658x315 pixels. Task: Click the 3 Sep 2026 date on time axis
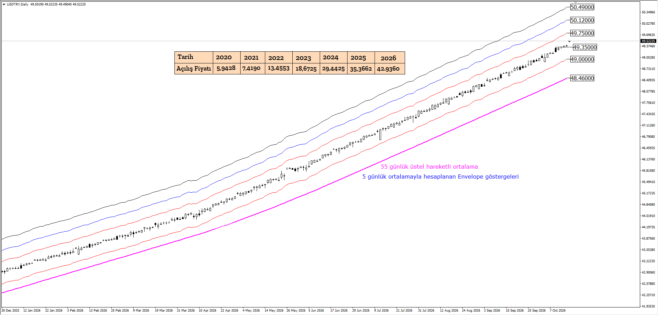[x=492, y=311]
